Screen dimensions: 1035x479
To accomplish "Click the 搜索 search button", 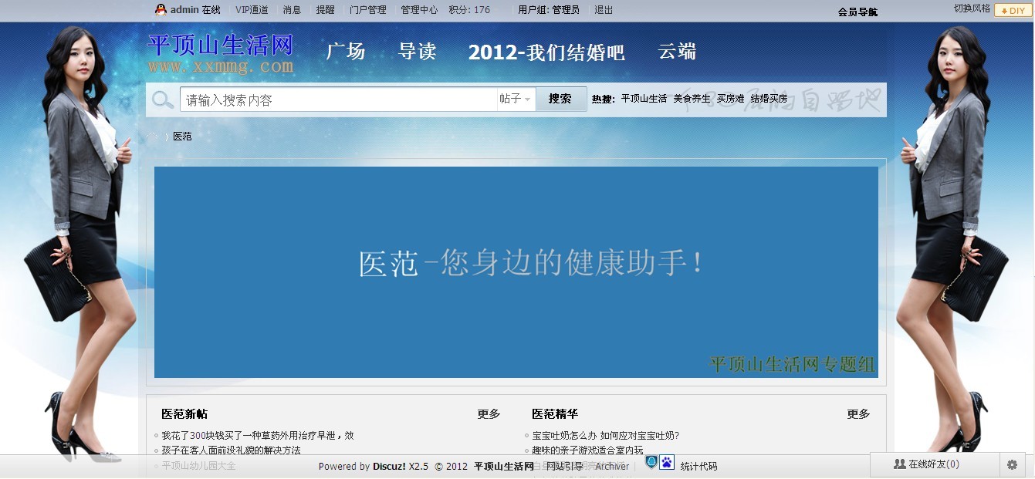I will click(561, 99).
